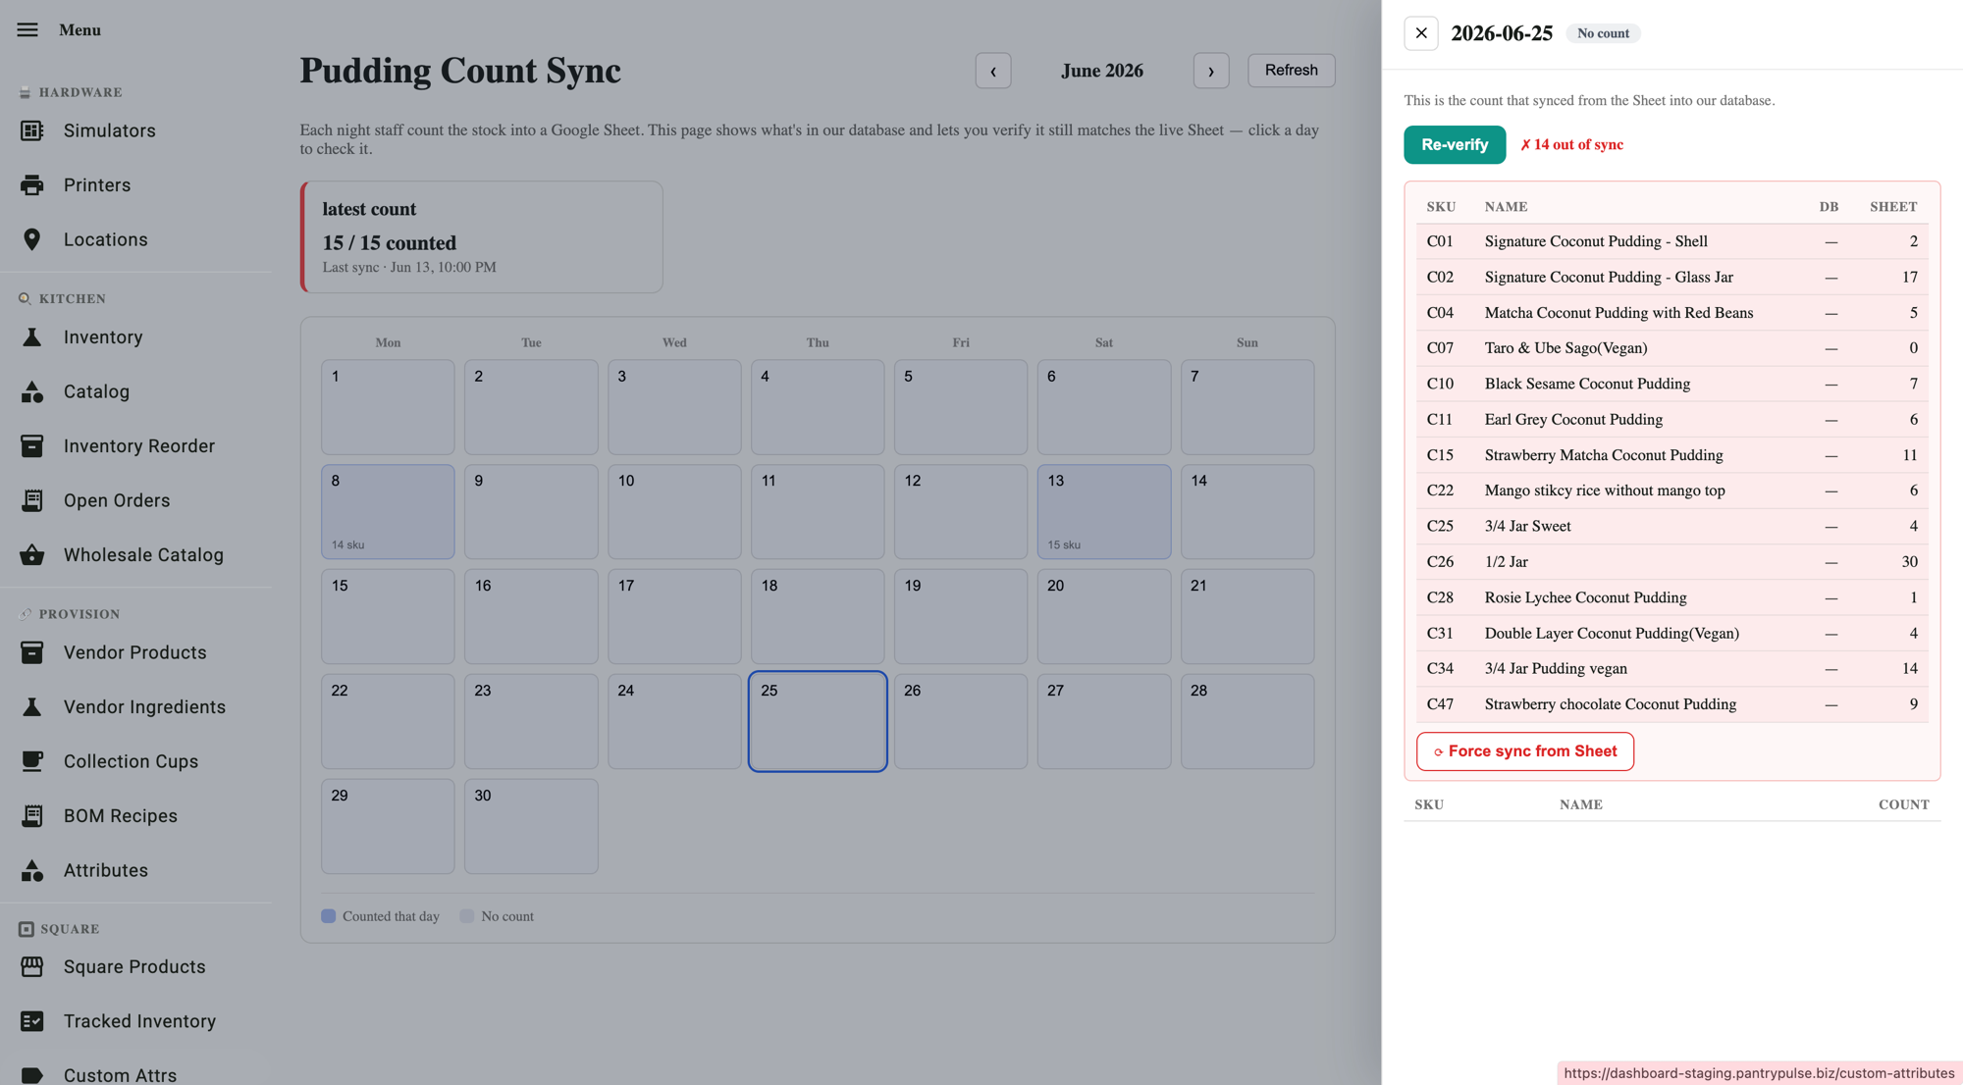Open Vendor Products in sidebar
1963x1085 pixels.
(135, 652)
